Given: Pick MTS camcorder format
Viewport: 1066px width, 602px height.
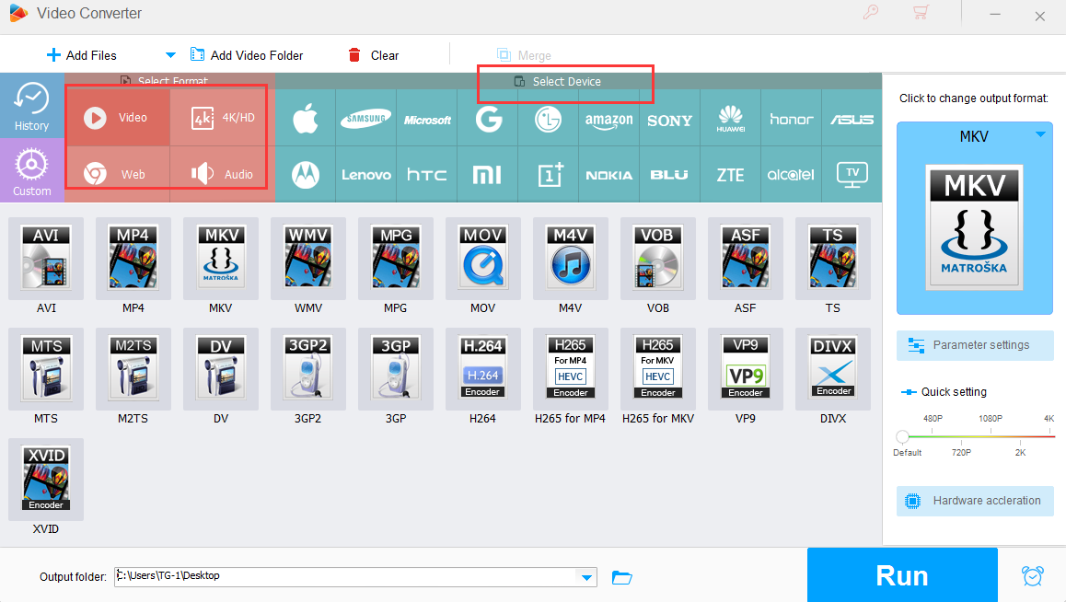Looking at the screenshot, I should pos(45,369).
